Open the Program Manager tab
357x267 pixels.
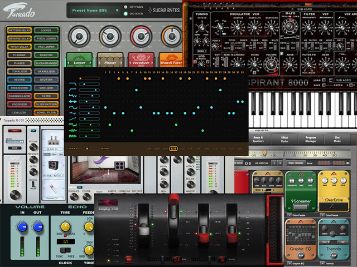pyautogui.click(x=311, y=139)
